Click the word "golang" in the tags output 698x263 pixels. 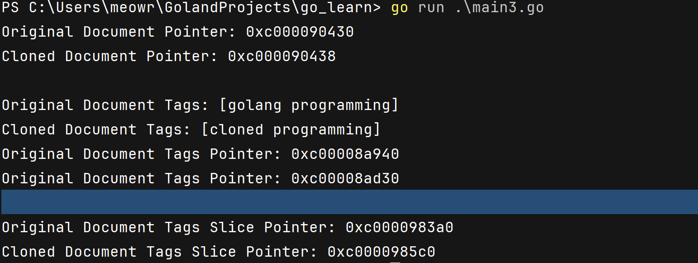point(254,105)
